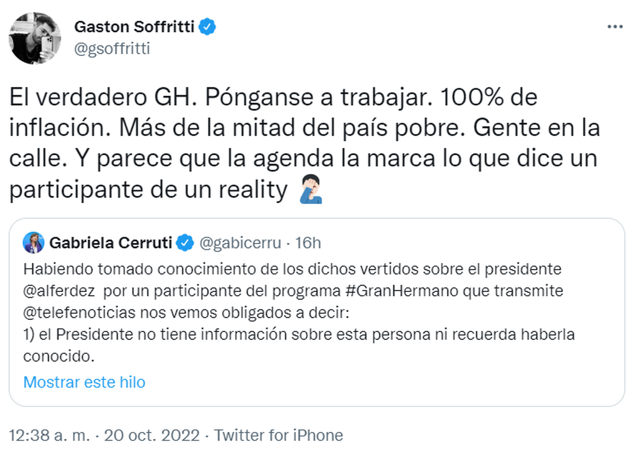Viewport: 634px width, 453px height.
Task: Click the Gaston Soffritti display name
Action: [x=134, y=26]
